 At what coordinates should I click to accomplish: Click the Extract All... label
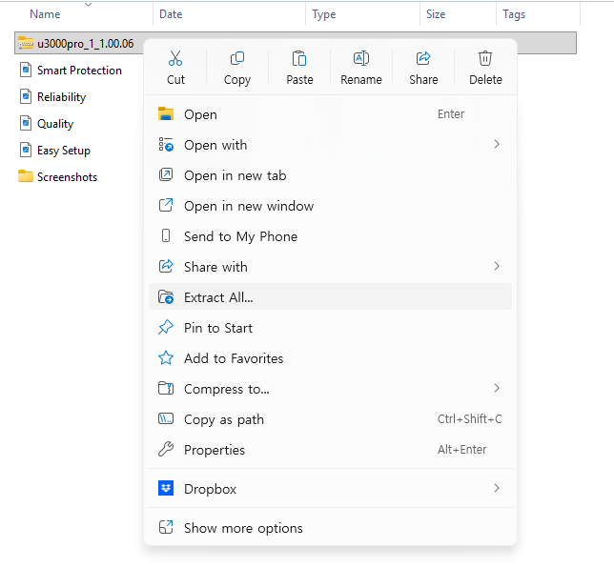(x=218, y=297)
